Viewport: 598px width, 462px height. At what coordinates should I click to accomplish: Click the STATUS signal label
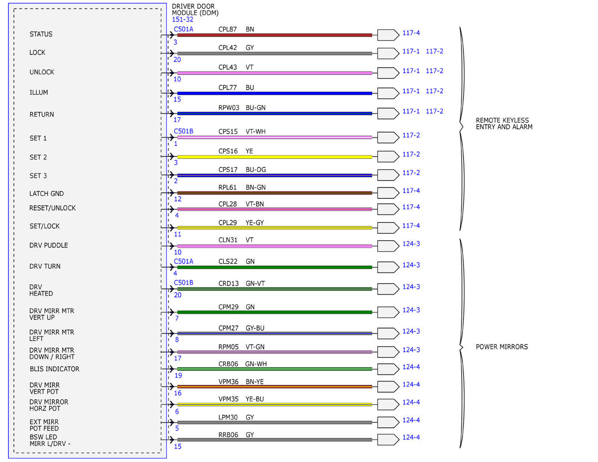pos(41,34)
